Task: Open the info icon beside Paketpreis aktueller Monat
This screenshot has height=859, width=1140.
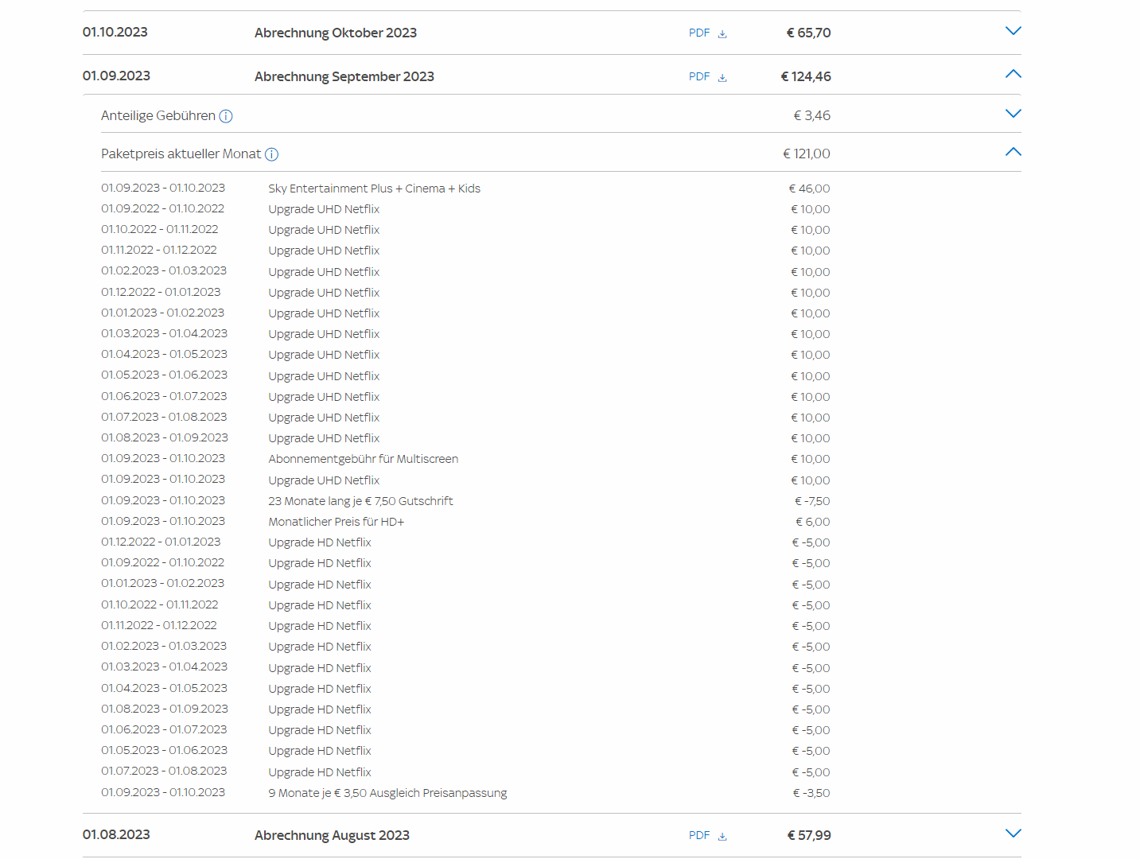Action: [x=271, y=154]
